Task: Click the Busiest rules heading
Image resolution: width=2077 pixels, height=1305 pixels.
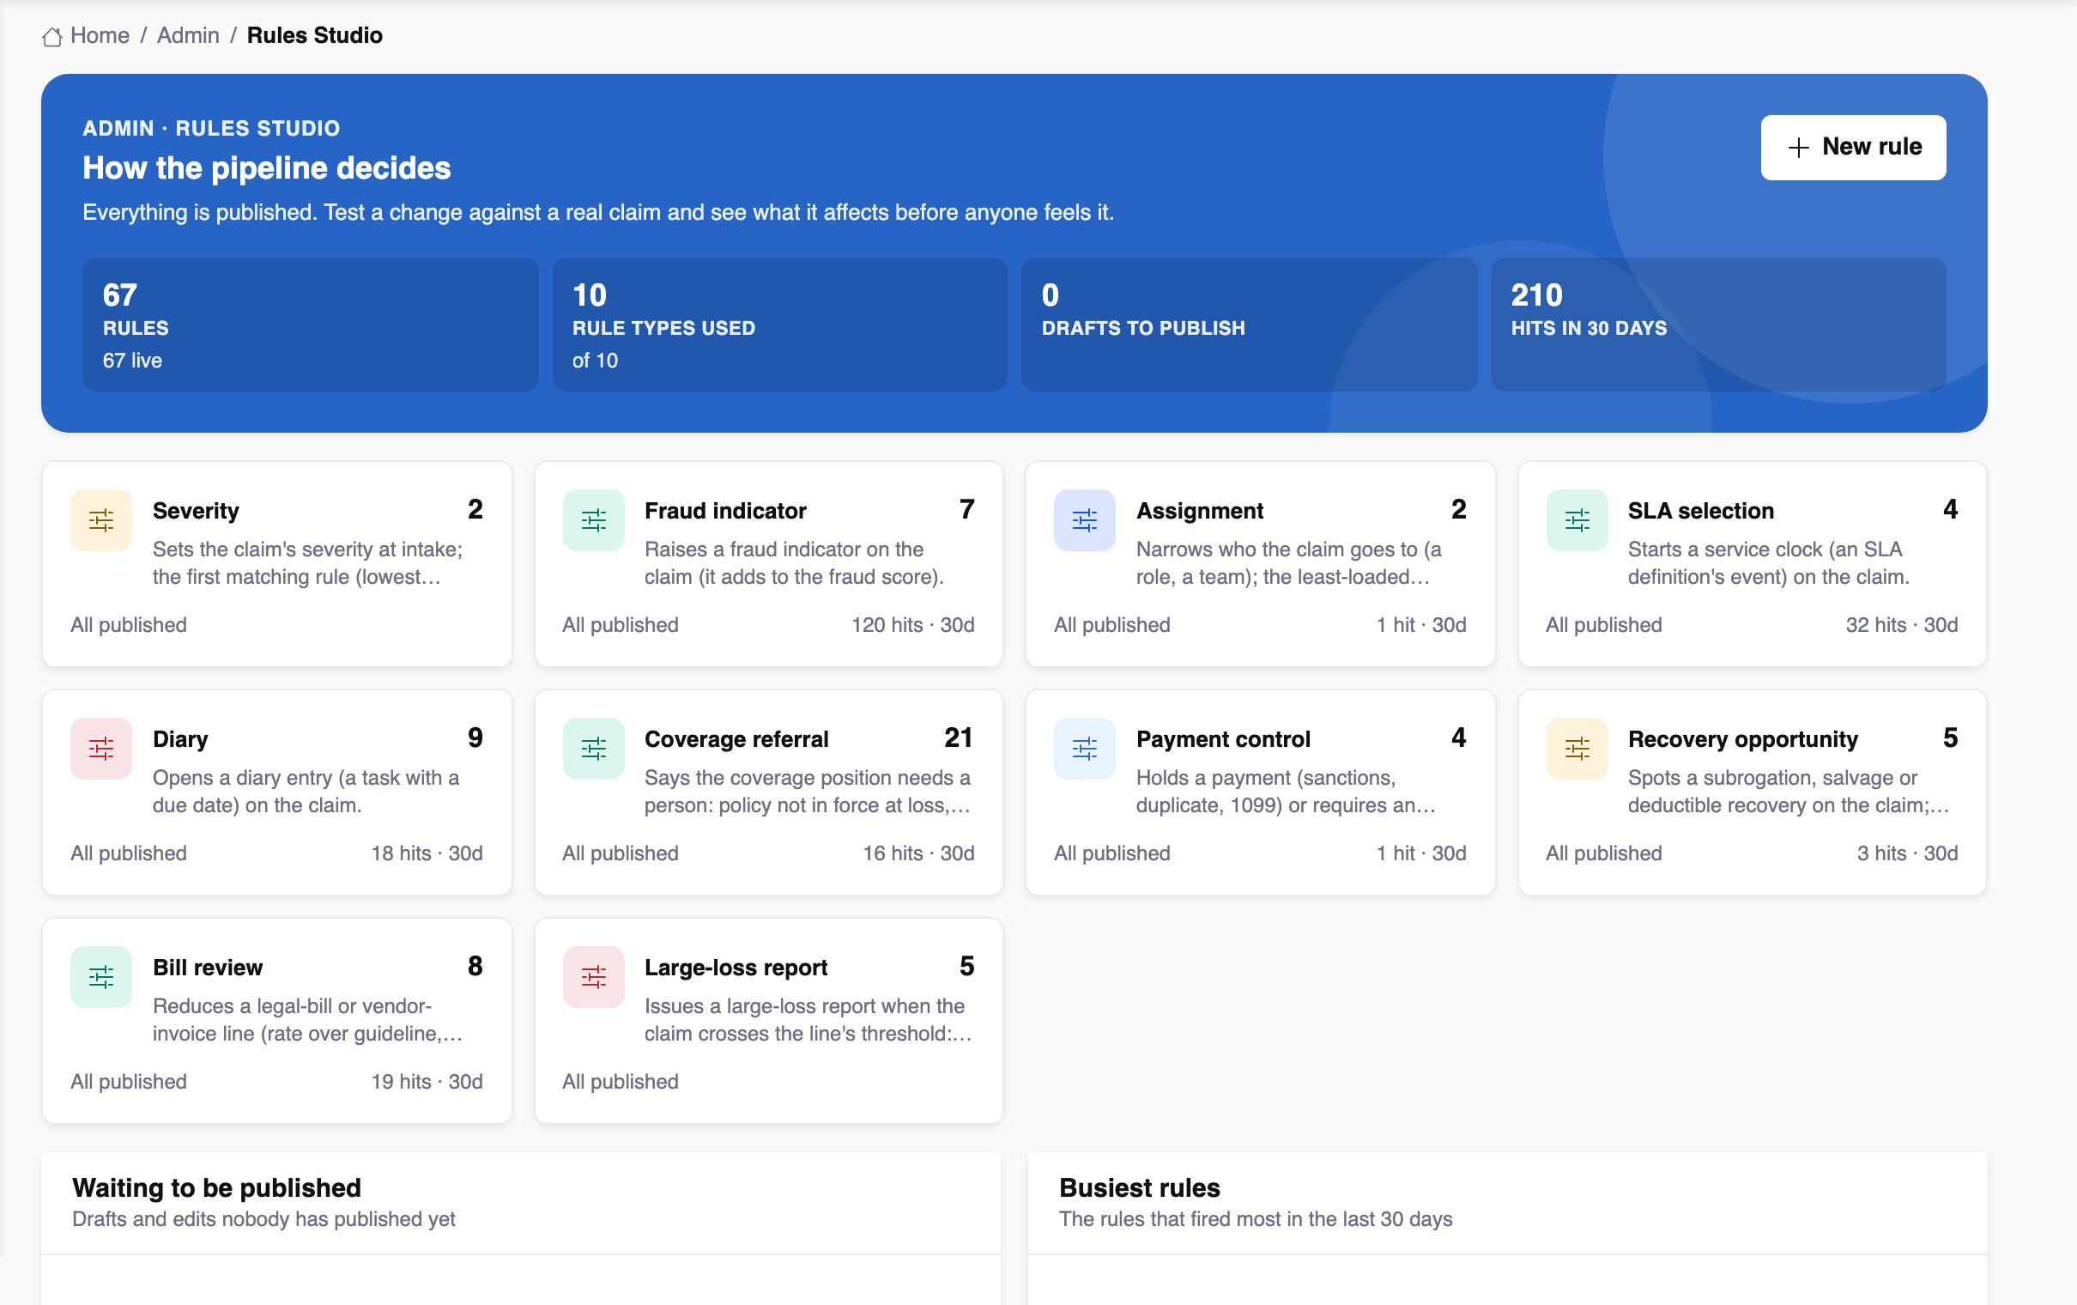Action: pyautogui.click(x=1140, y=1188)
